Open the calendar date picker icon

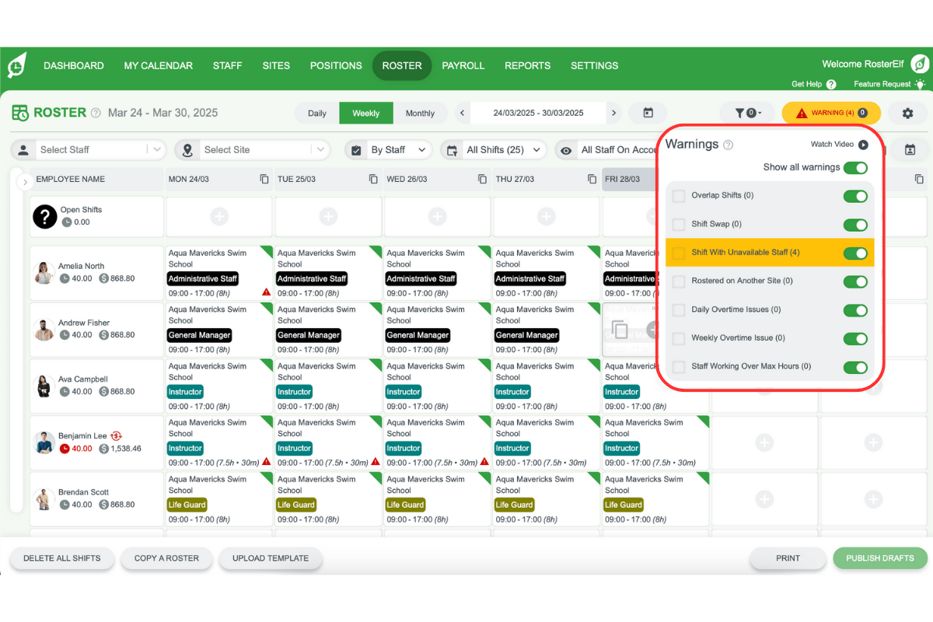[648, 112]
